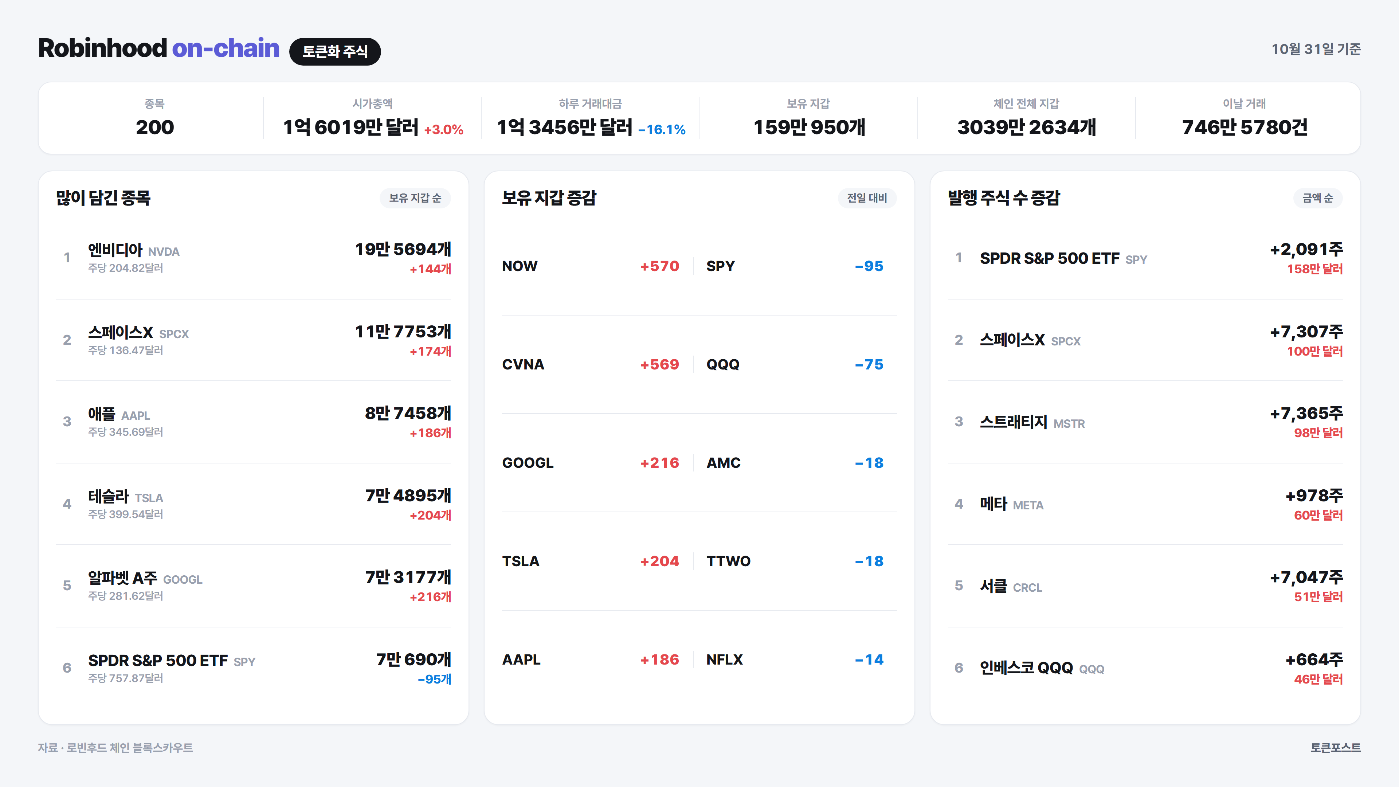This screenshot has height=787, width=1399.
Task: Click the QQQ −75 entry
Action: click(x=795, y=364)
